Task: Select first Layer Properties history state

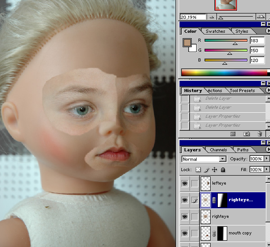Action: pos(228,116)
